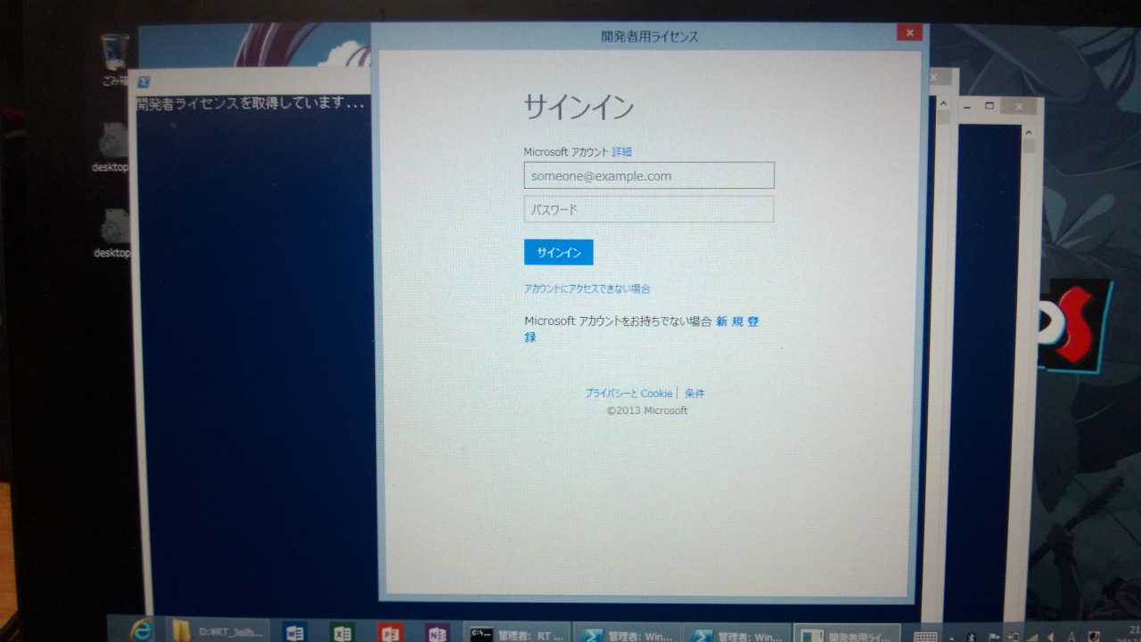Select the 開発者用ライセンス taskbar item
This screenshot has height=642, width=1141.
pyautogui.click(x=847, y=632)
